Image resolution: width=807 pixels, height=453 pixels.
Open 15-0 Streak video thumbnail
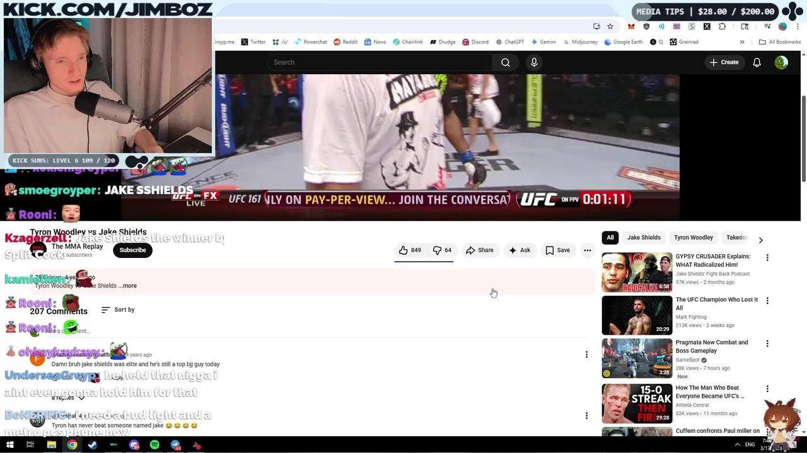(637, 403)
